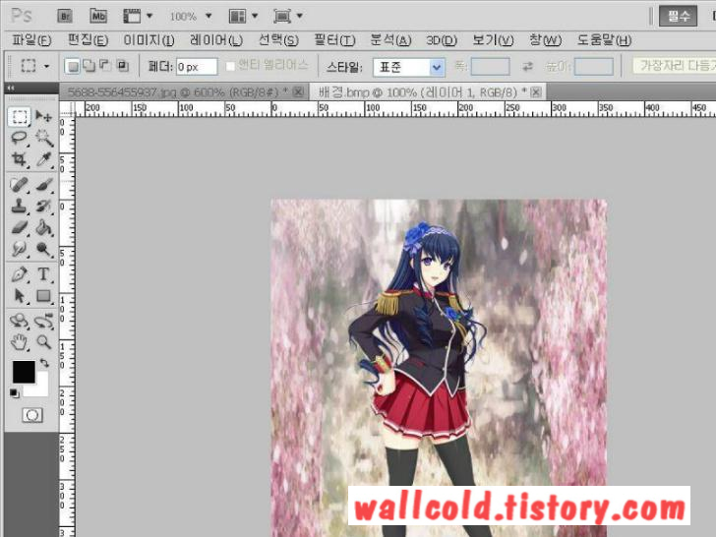This screenshot has height=537, width=716.
Task: Open the background white color swatch
Action: [40, 388]
